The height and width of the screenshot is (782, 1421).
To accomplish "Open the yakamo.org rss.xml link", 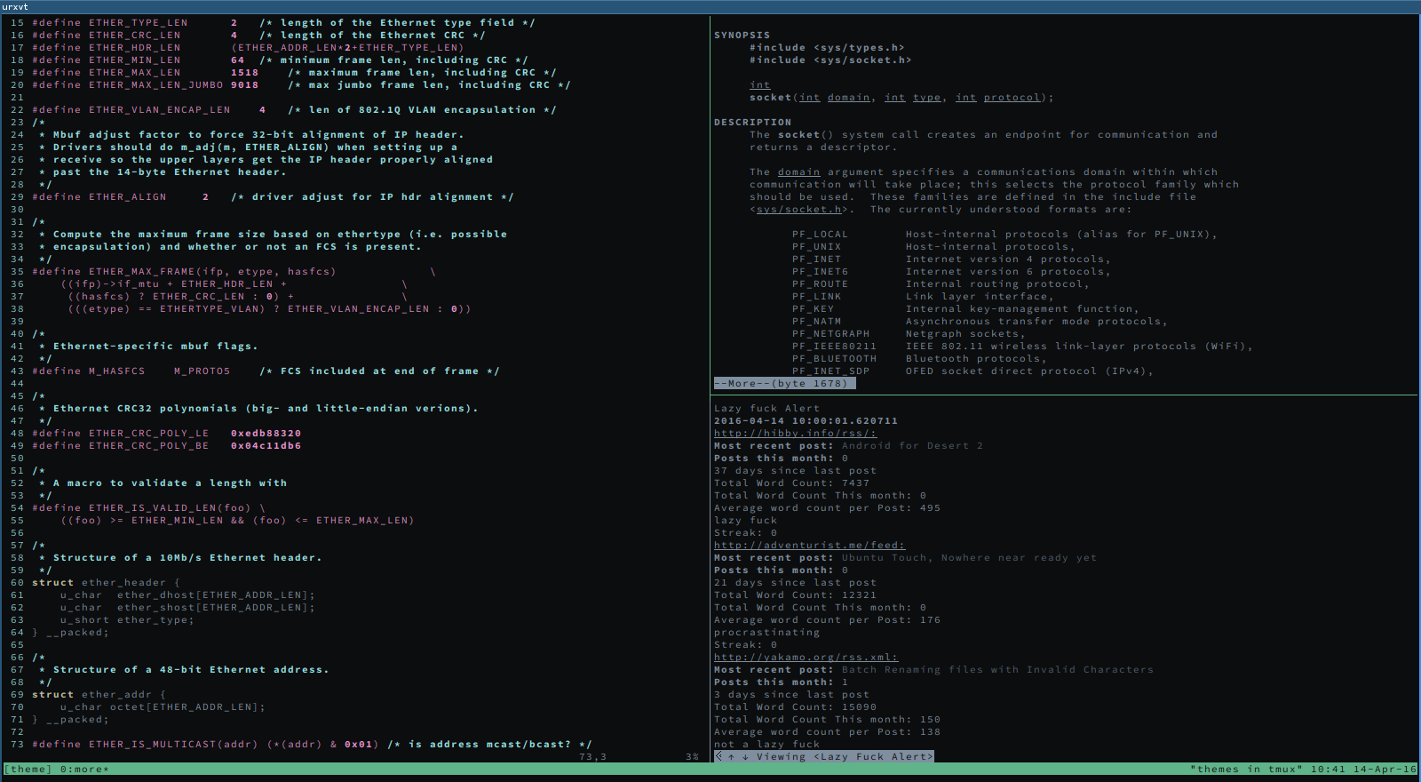I will pos(806,658).
